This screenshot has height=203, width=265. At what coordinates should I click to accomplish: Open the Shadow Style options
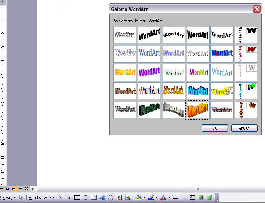pyautogui.click(x=201, y=197)
